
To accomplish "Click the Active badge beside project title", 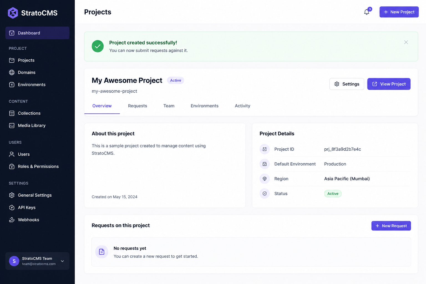I will coord(176,80).
